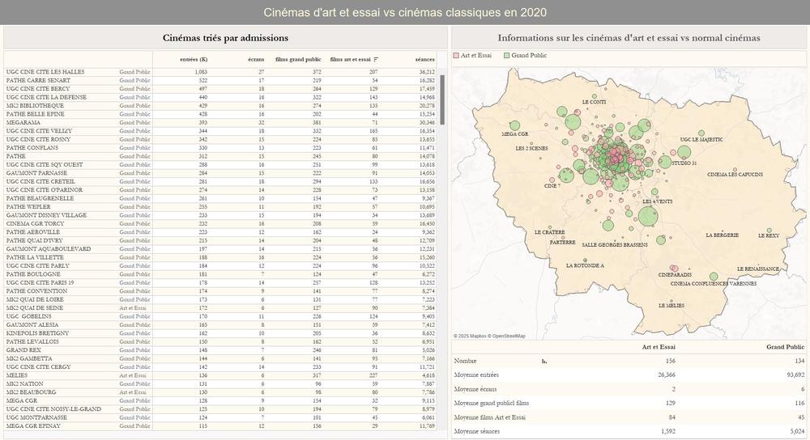Click the 1,083 entrées value for LES HALLES
The width and height of the screenshot is (810, 440).
201,72
